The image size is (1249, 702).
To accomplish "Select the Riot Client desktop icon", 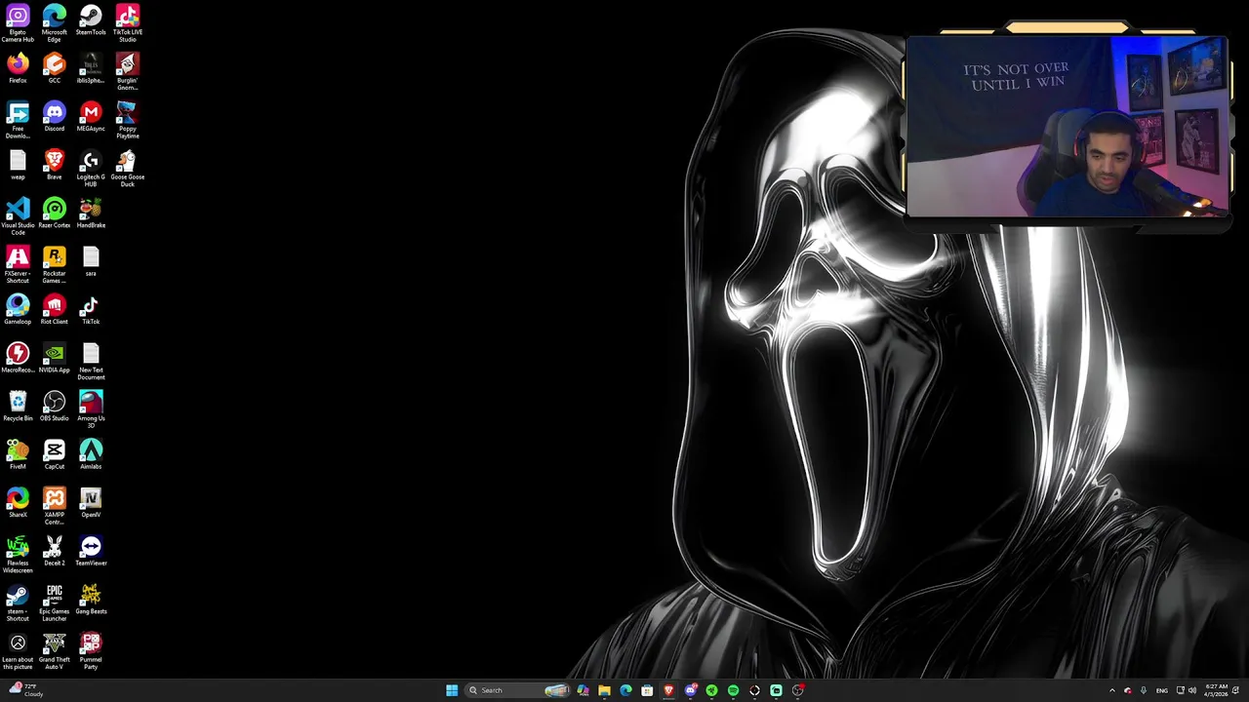I will pyautogui.click(x=54, y=310).
